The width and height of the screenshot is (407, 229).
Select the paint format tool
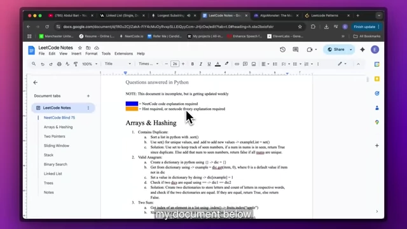[x=76, y=64]
